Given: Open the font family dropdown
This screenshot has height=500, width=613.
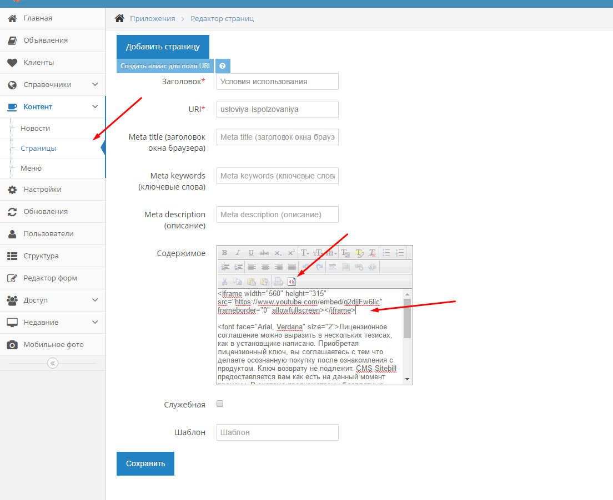Looking at the screenshot, I should point(305,253).
